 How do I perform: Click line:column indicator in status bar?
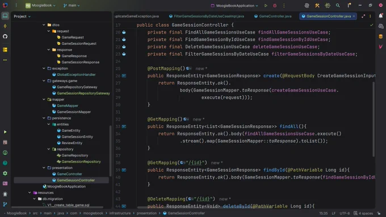323,213
